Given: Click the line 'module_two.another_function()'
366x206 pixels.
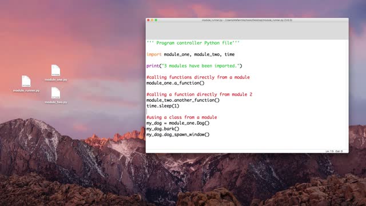Looking at the screenshot, I should [183, 100].
